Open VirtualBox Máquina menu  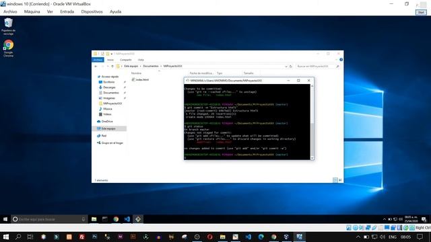(x=32, y=11)
